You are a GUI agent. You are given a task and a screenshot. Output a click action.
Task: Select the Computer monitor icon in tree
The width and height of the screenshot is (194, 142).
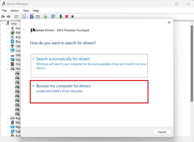coord(12,51)
